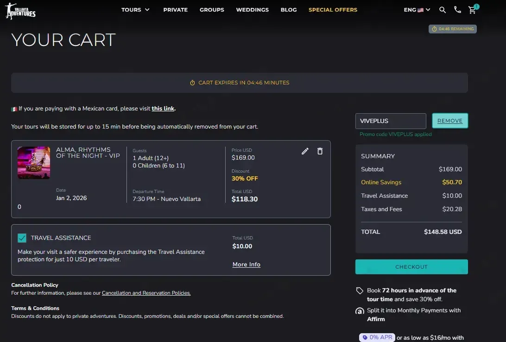Edit the Rhythms of the Night tour

tap(305, 151)
